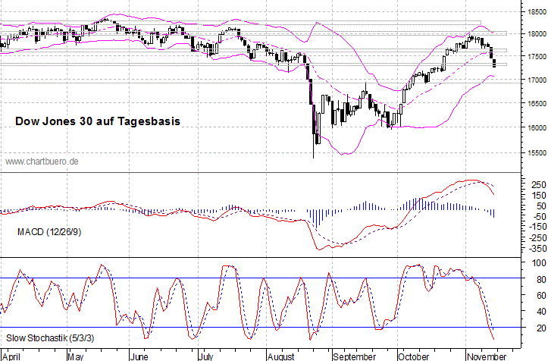The height and width of the screenshot is (361, 548).
Task: Click the 'September' month label
Action: (x=355, y=356)
